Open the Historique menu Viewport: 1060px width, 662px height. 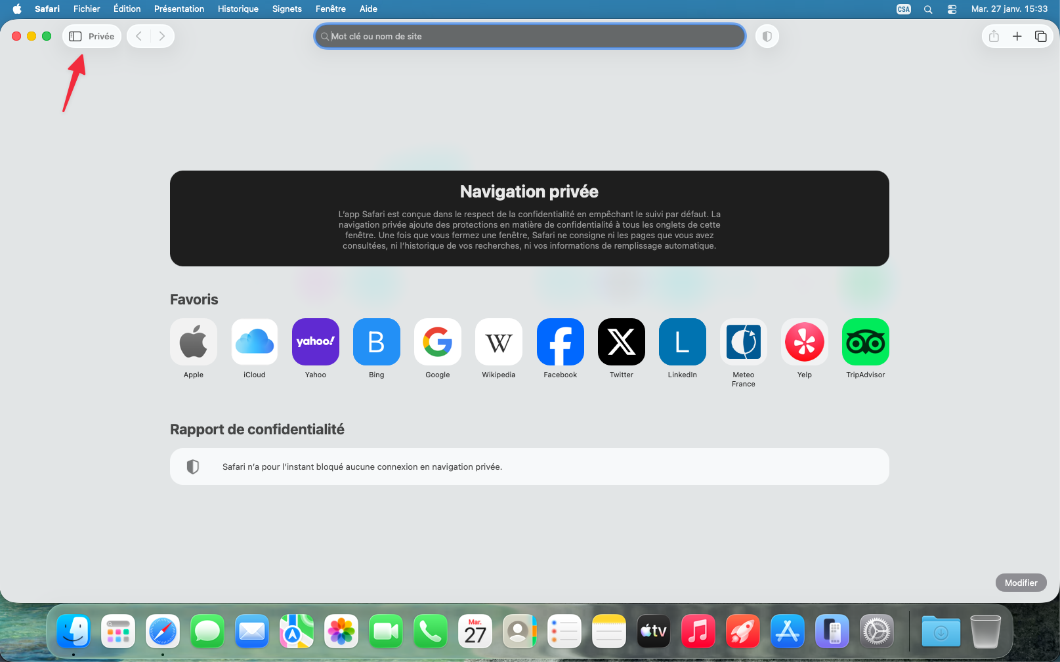tap(238, 9)
